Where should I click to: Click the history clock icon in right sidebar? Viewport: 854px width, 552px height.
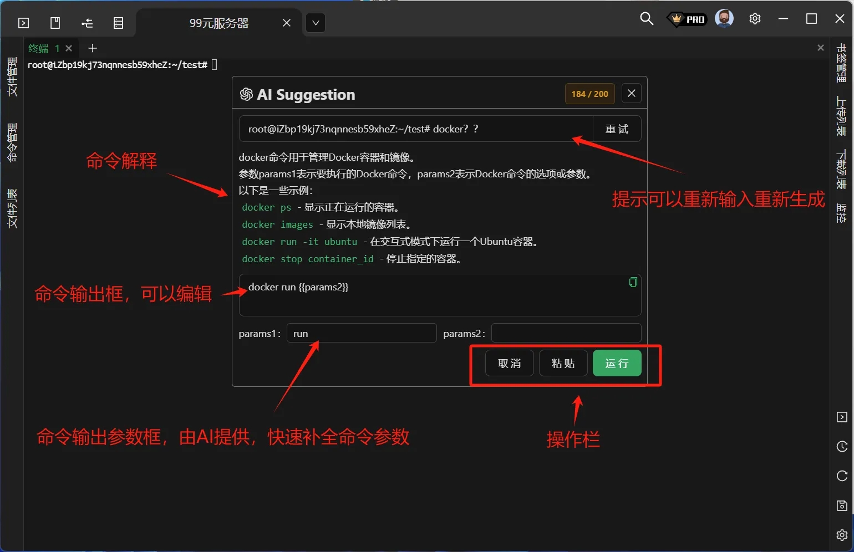[x=841, y=447]
